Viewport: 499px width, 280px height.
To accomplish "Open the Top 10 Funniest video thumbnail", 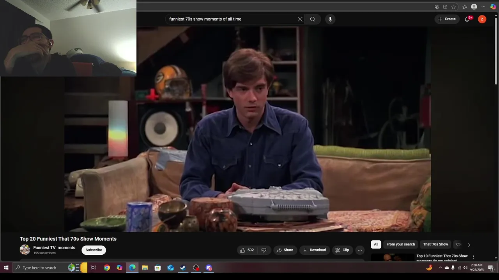I will pyautogui.click(x=393, y=257).
